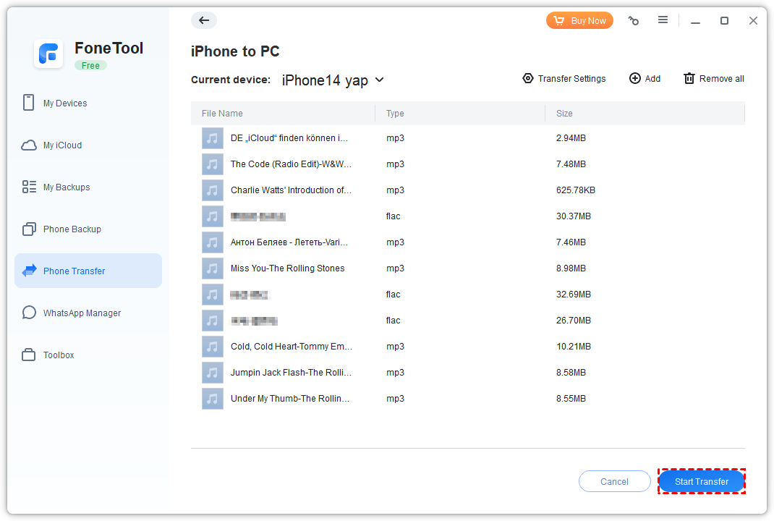Click the Buy Now button
The image size is (774, 521).
tap(579, 21)
